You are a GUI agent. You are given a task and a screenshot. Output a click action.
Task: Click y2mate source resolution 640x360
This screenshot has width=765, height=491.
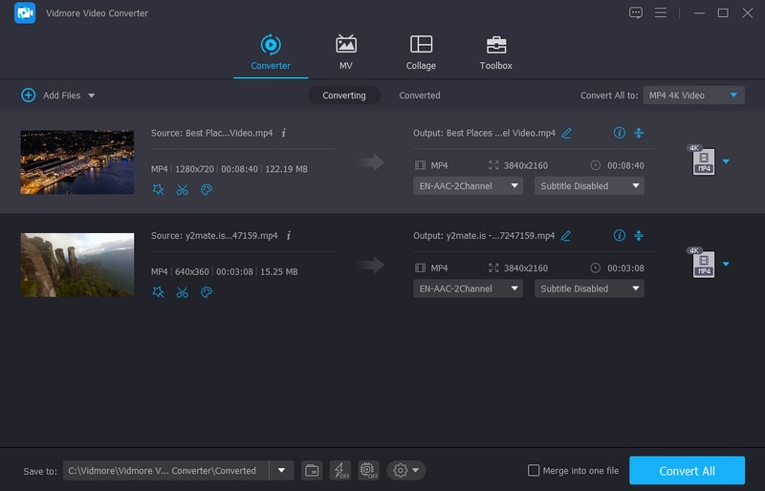[192, 272]
